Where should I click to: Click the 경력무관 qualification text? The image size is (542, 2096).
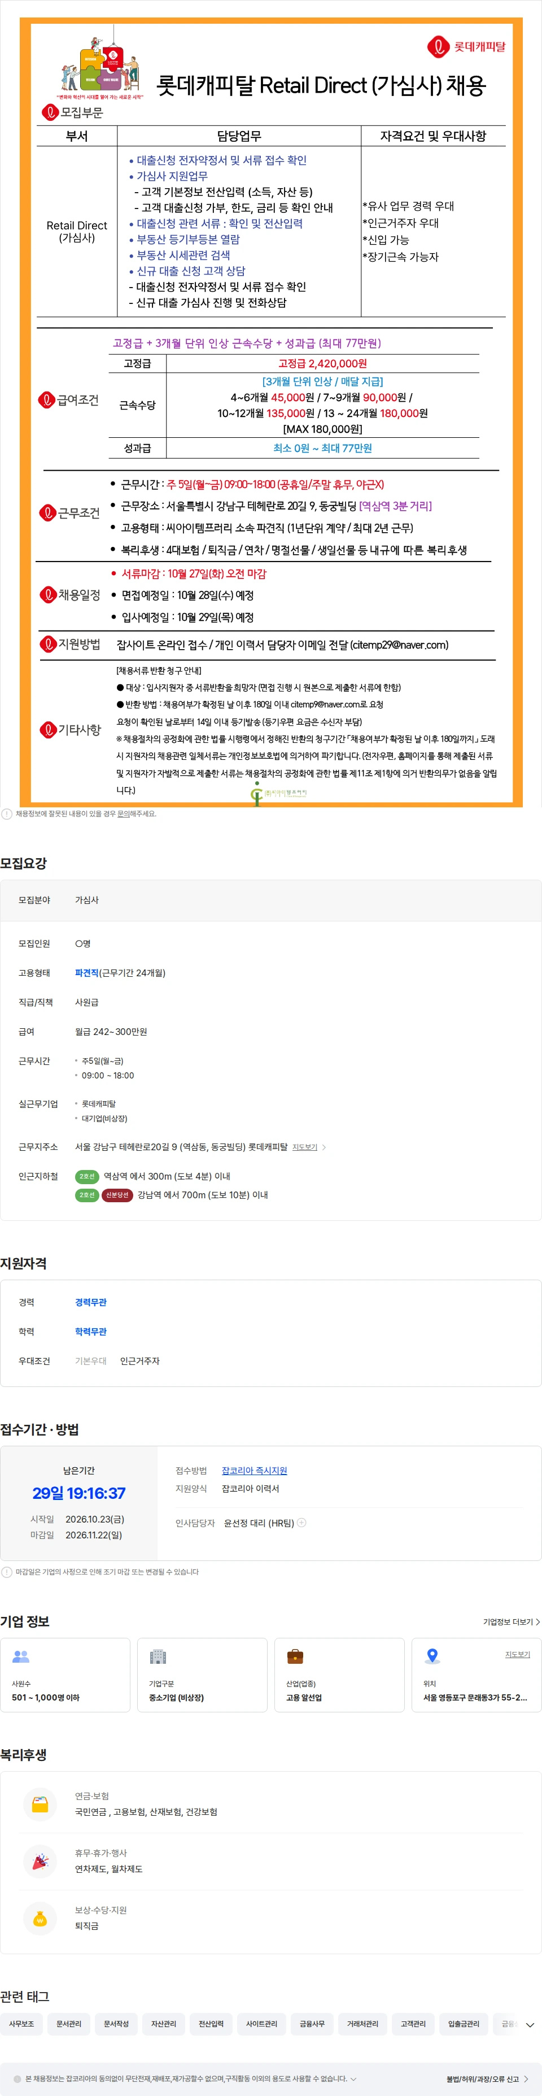pyautogui.click(x=91, y=1303)
